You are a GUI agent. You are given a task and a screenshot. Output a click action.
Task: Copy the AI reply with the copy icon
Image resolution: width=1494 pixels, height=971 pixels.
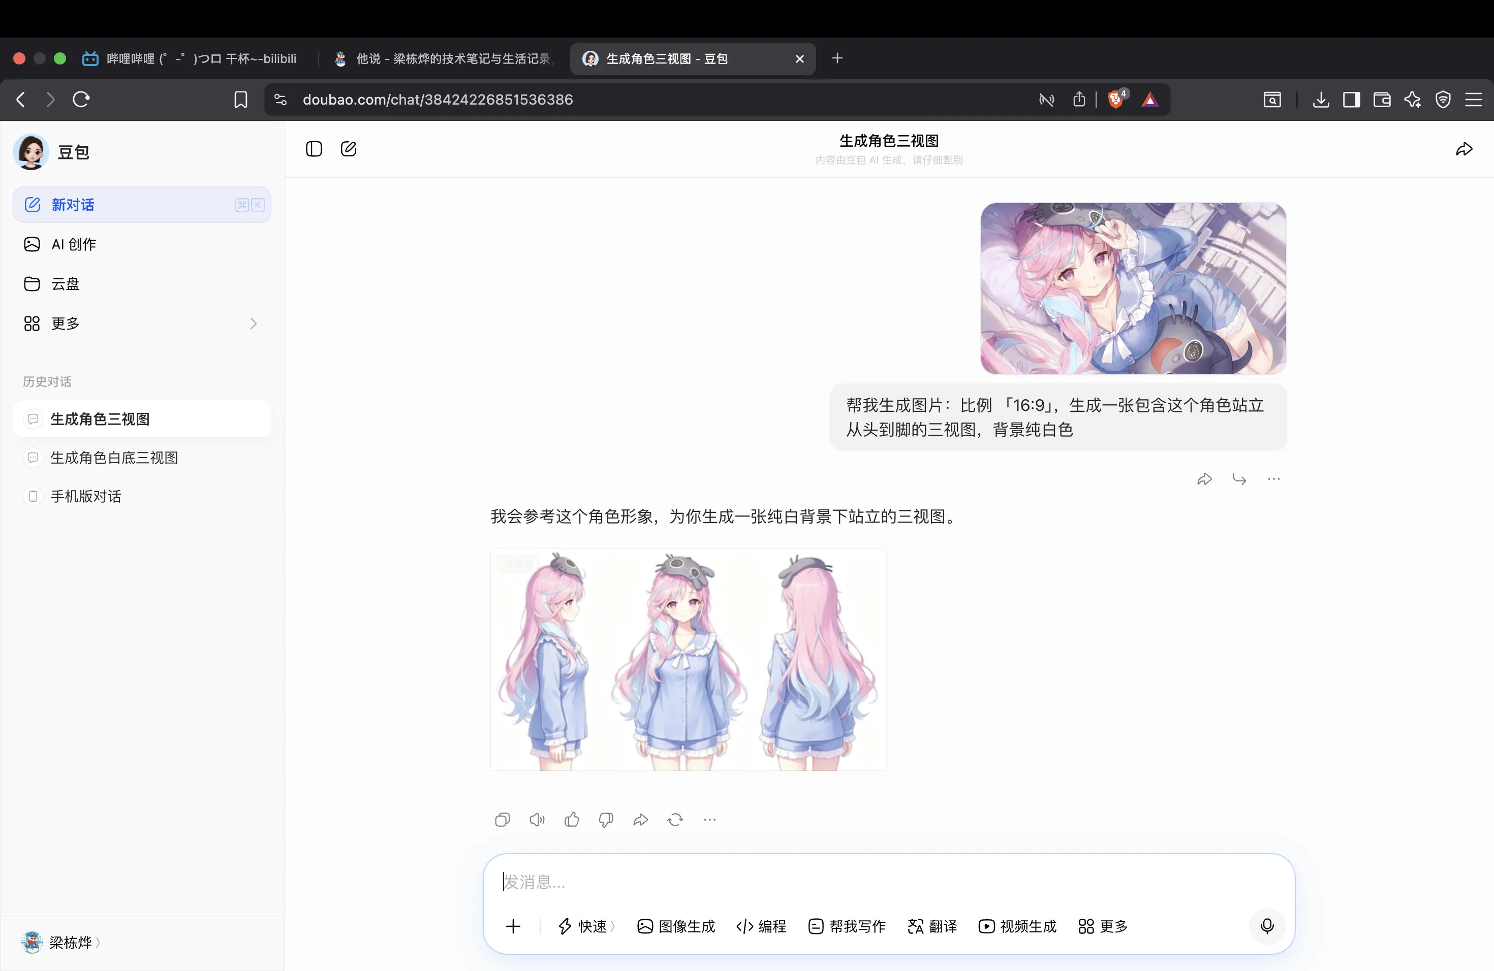point(502,820)
